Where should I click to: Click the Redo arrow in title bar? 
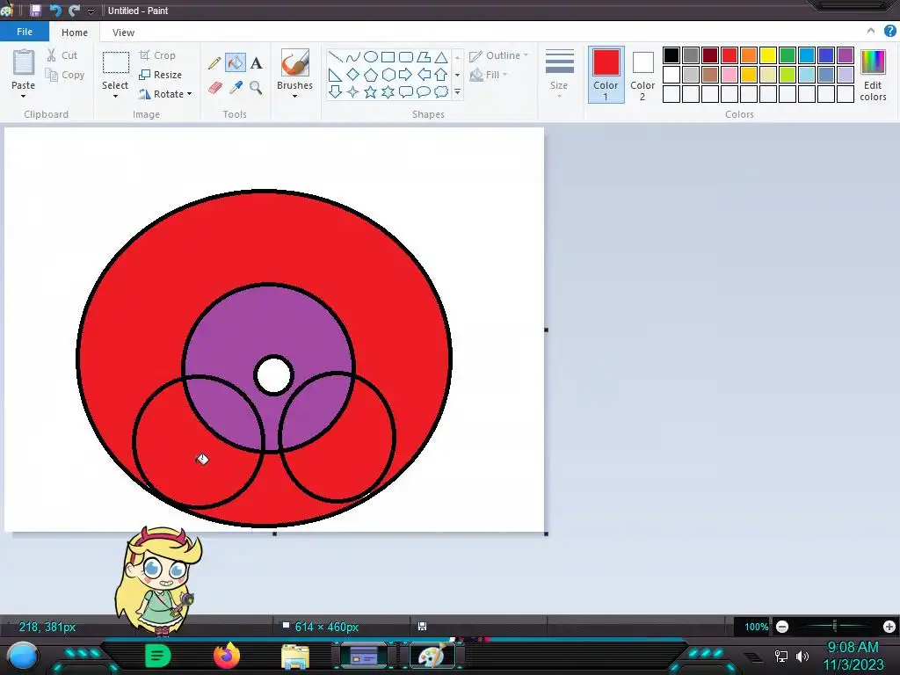tap(74, 11)
